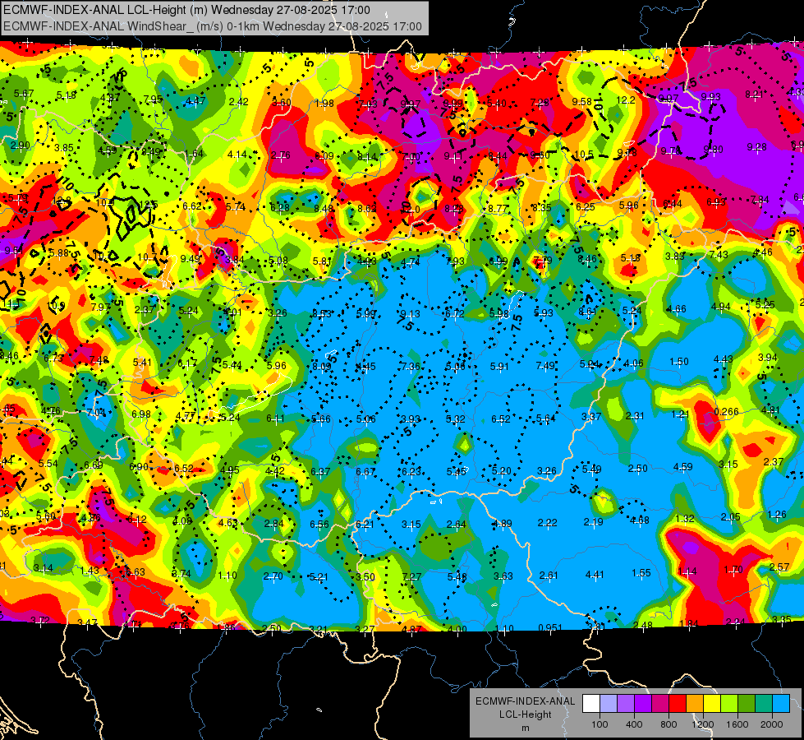Click the unit label 'm' in legend

point(525,728)
